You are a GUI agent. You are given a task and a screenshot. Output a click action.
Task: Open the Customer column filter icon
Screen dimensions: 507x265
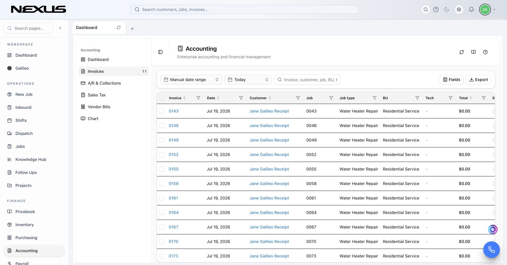pos(298,98)
